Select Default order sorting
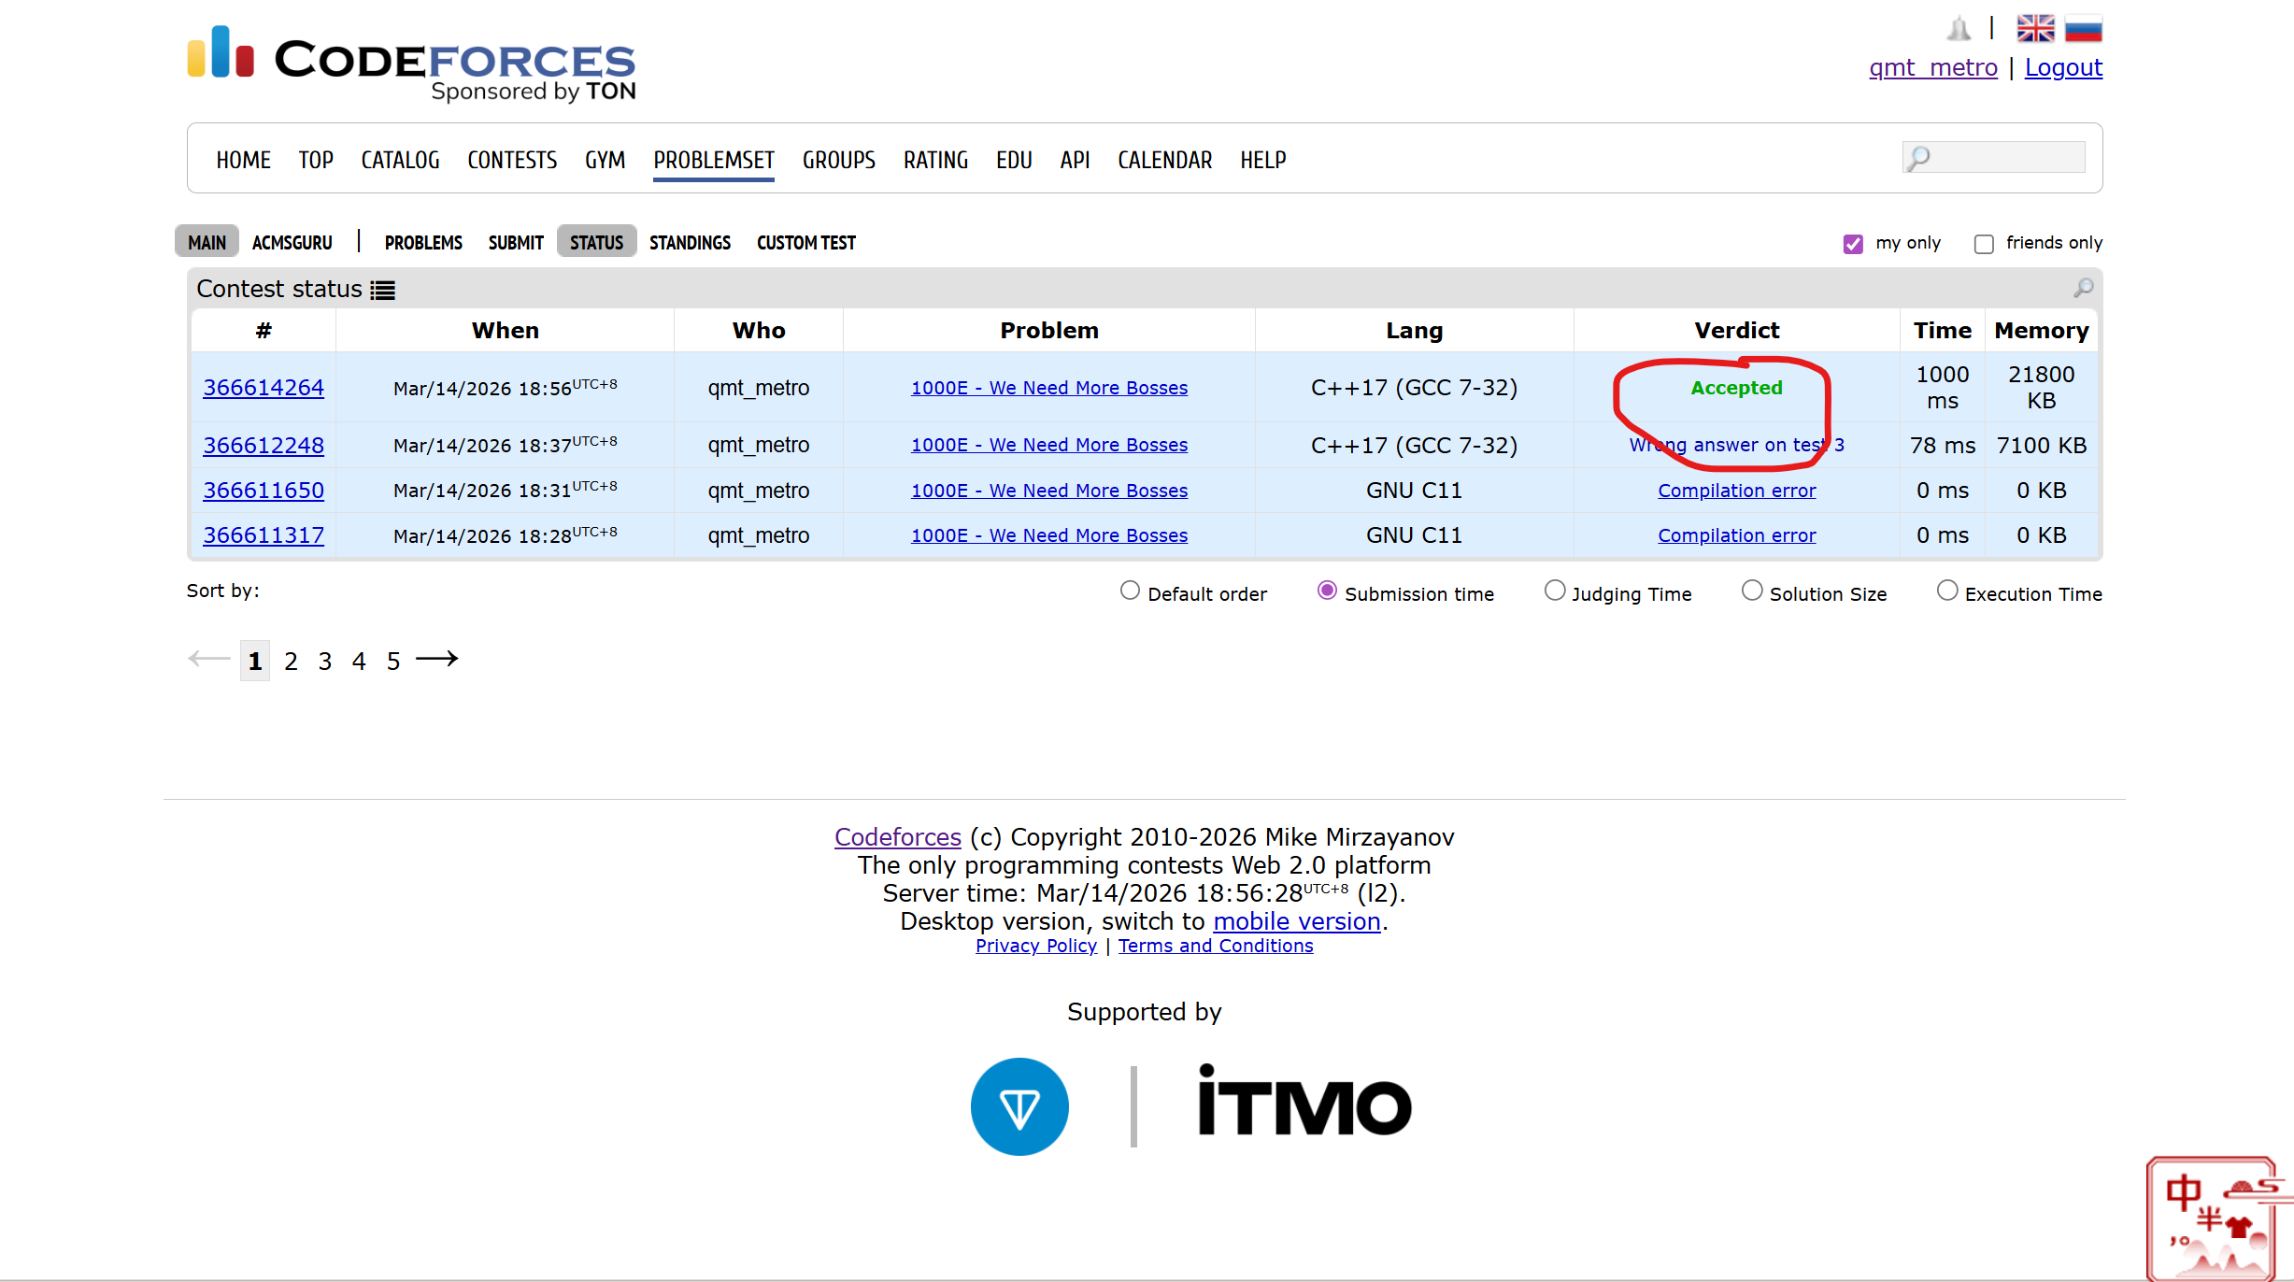Image resolution: width=2294 pixels, height=1282 pixels. coord(1130,591)
